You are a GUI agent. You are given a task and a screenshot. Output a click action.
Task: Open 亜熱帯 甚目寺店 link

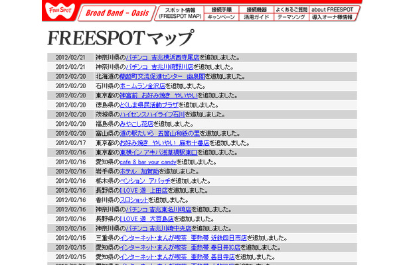[177, 257]
